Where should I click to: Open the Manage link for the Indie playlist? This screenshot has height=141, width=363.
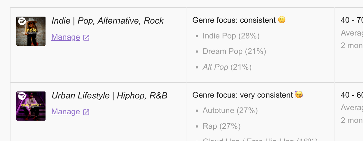coord(66,37)
